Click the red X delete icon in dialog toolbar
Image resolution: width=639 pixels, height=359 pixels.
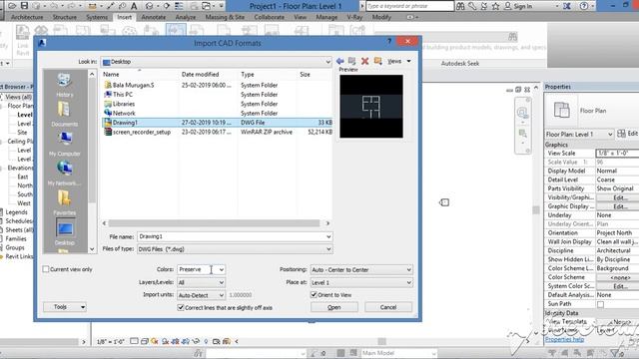(x=364, y=61)
